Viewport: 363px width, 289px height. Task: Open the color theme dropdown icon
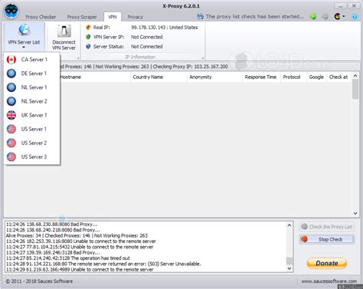pos(339,17)
